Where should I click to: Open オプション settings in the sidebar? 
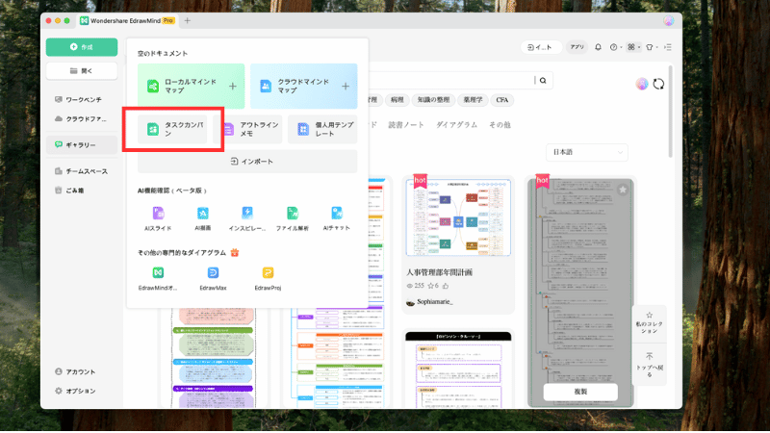(76, 392)
